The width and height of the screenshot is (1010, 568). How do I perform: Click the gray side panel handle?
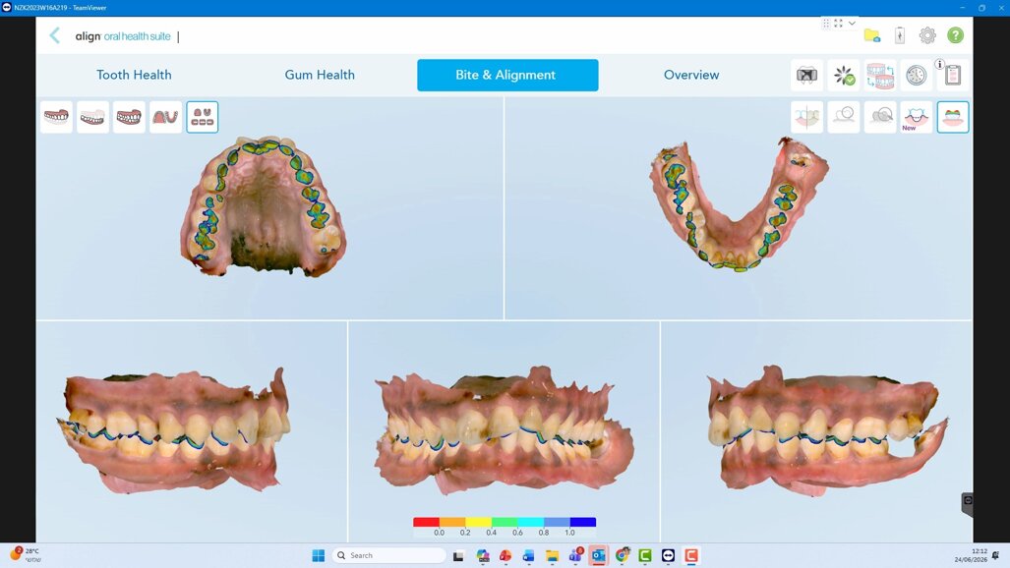(967, 503)
